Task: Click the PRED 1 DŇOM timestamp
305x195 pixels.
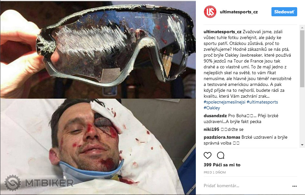Action: pos(215,173)
